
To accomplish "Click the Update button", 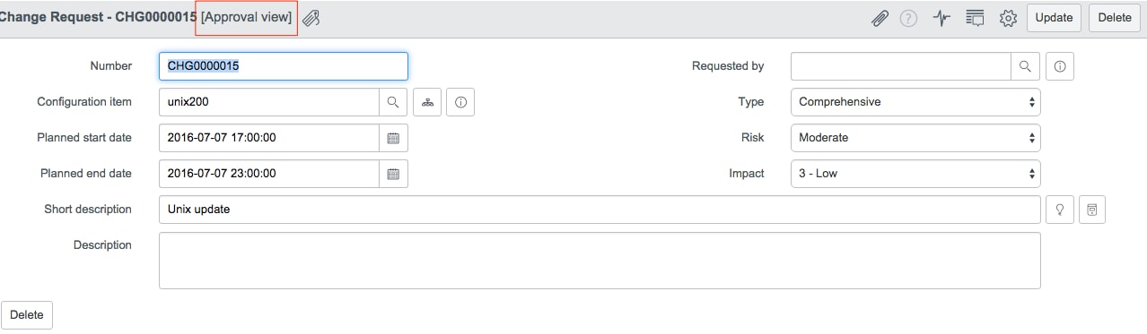I will pyautogui.click(x=1054, y=18).
